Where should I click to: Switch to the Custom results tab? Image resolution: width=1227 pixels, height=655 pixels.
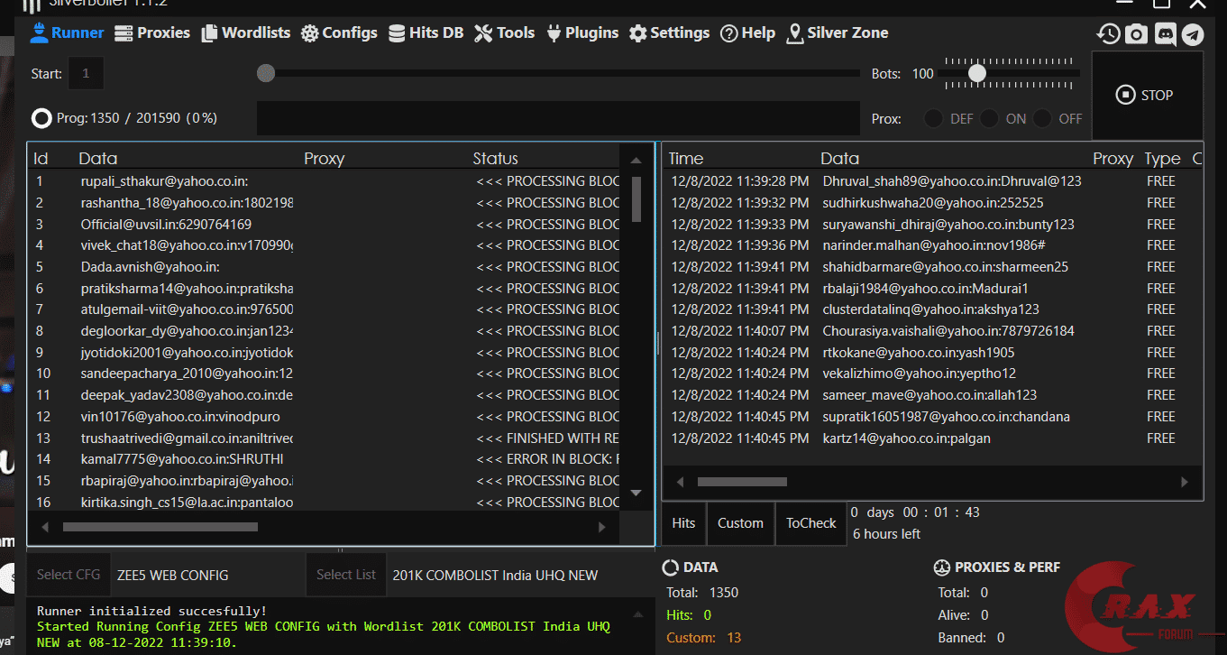(740, 523)
